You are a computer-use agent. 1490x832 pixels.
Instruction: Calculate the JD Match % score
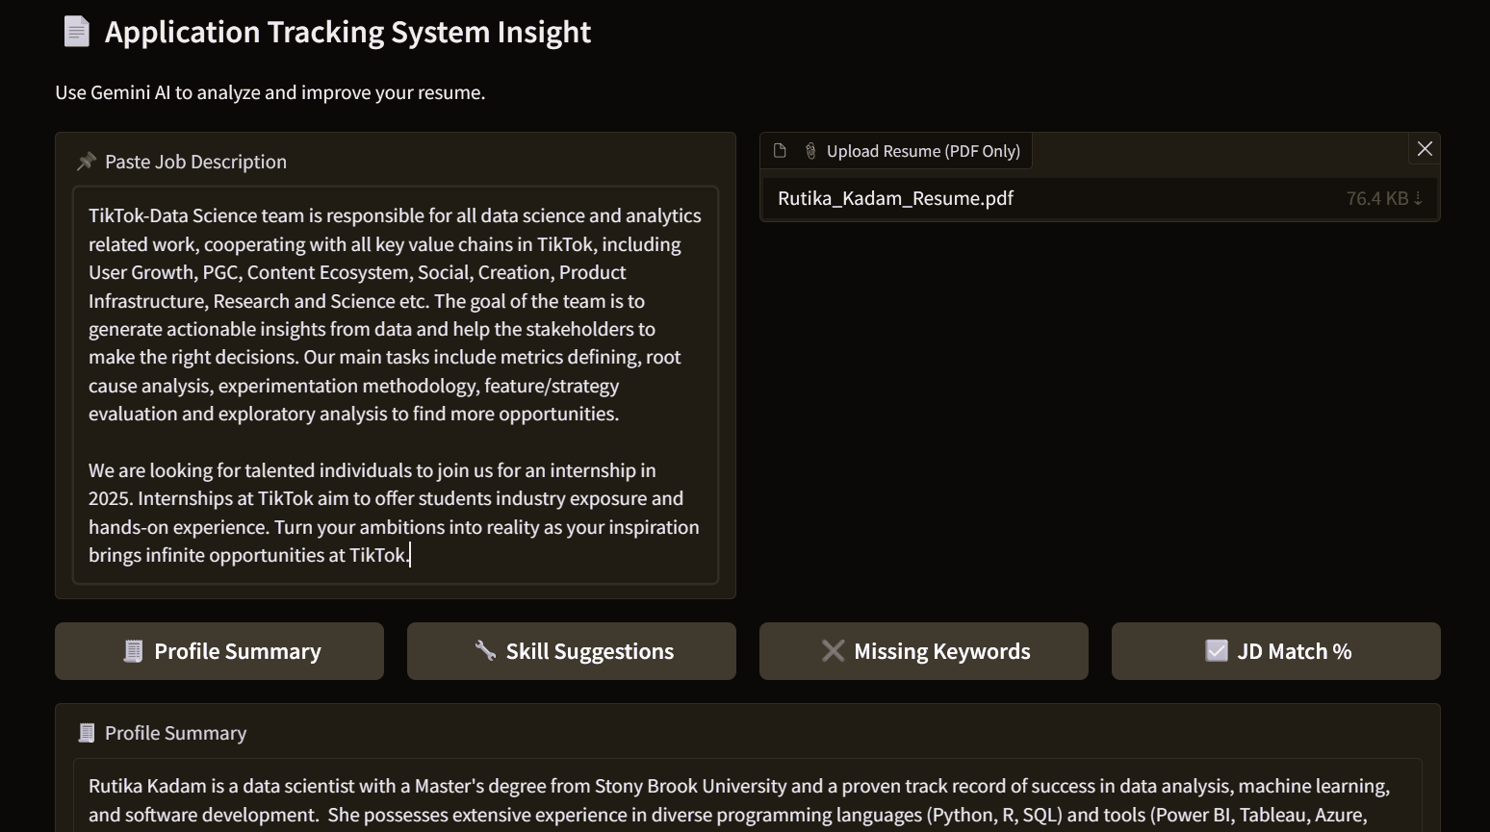point(1276,651)
